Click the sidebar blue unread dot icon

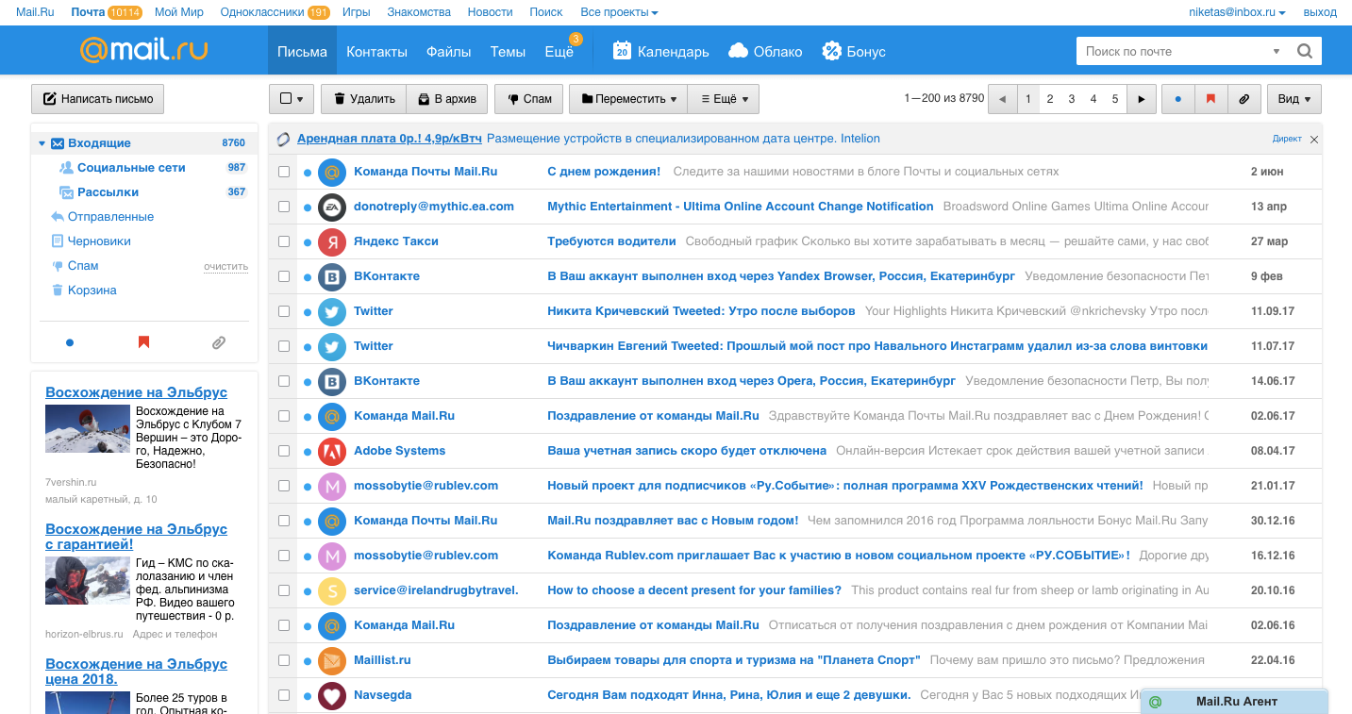70,342
